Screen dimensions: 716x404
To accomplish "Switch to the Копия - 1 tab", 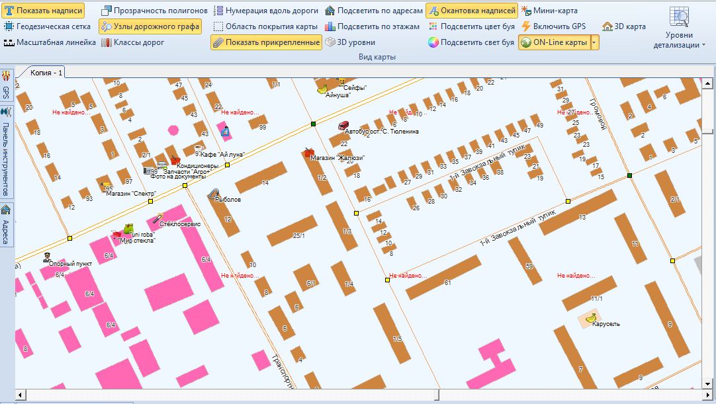I will 46,72.
